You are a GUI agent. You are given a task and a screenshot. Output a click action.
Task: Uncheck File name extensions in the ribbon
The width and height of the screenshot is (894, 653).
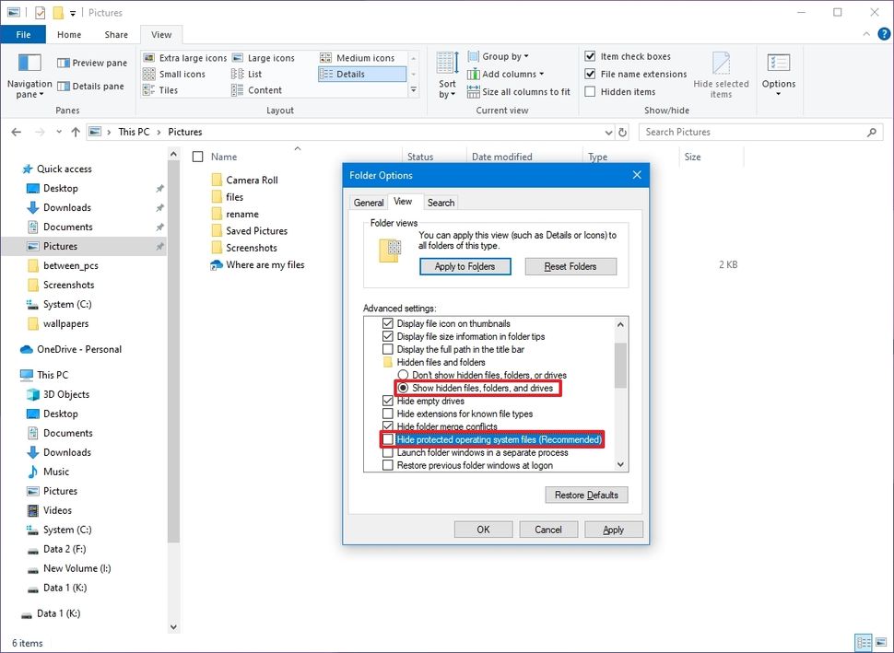tap(591, 74)
